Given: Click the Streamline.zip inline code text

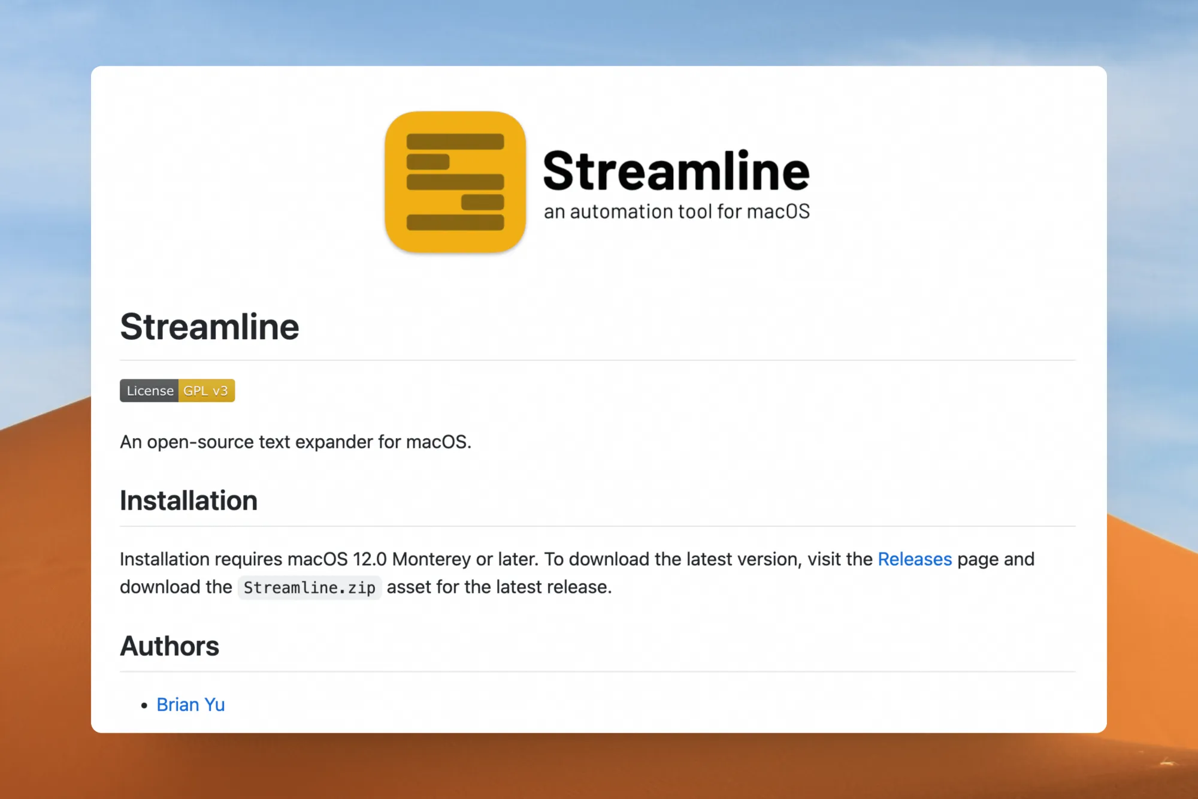Looking at the screenshot, I should click(x=309, y=587).
